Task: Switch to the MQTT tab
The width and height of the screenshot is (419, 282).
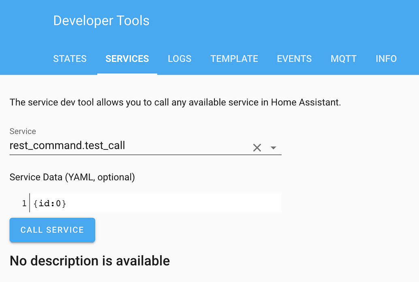Action: point(344,59)
